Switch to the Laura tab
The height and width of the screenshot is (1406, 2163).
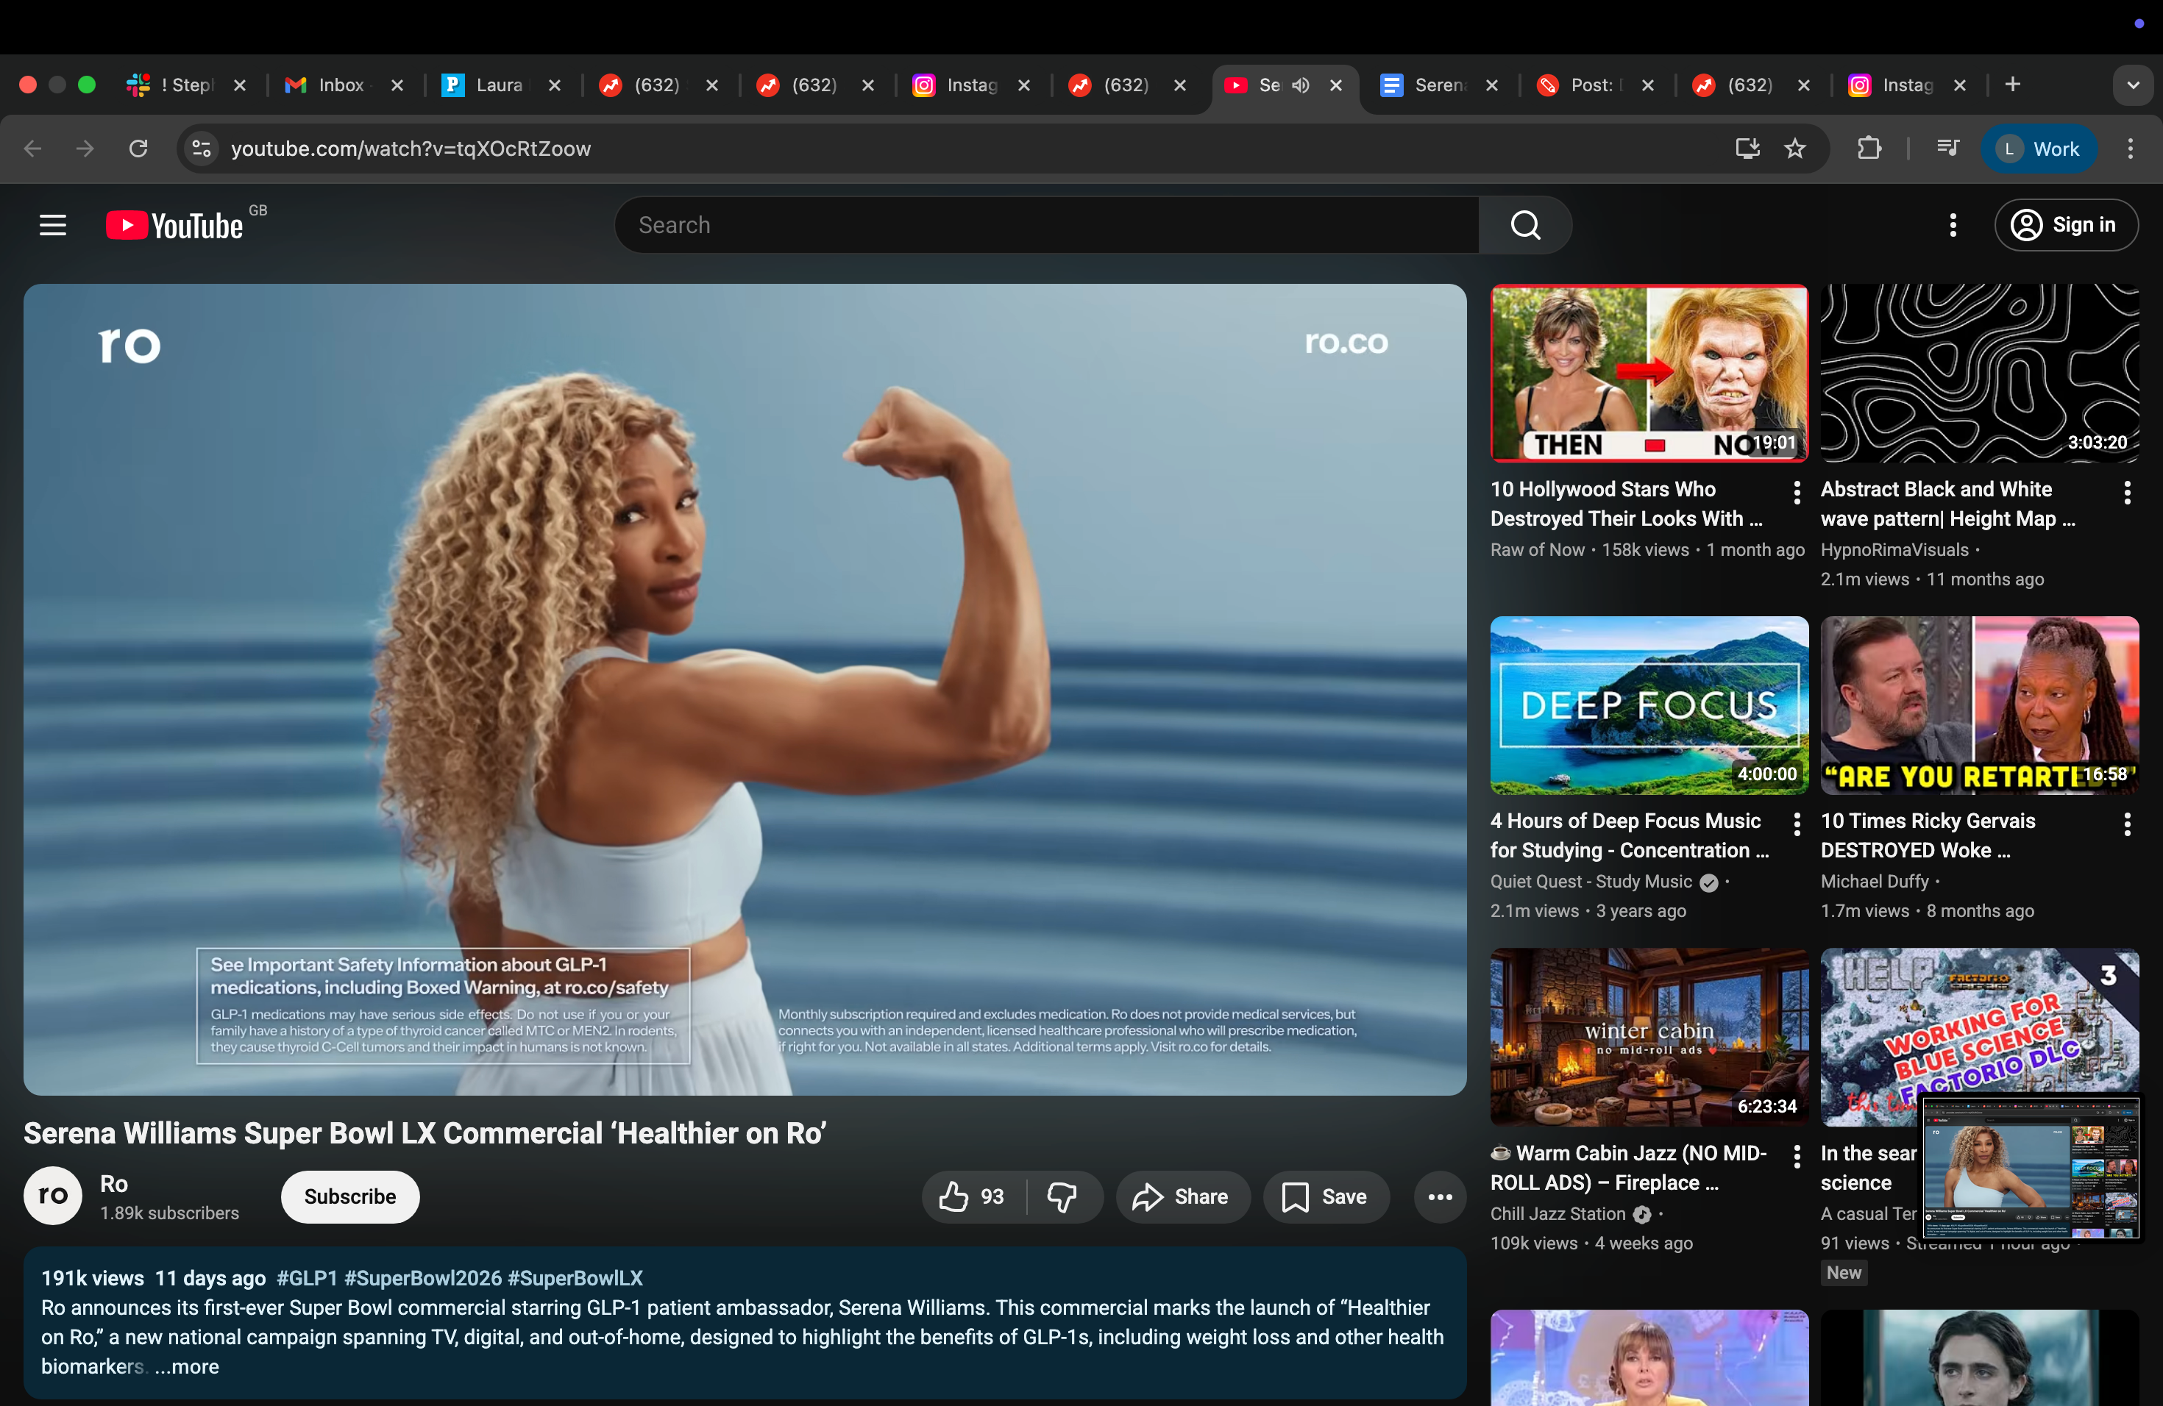coord(501,85)
